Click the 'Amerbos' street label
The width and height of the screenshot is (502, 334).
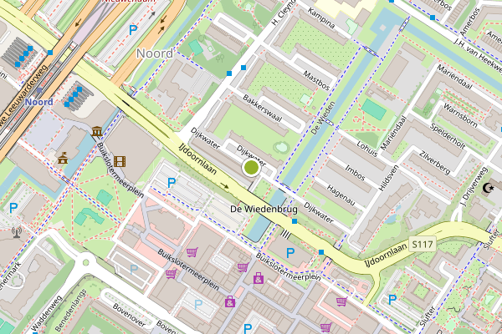coord(469,22)
